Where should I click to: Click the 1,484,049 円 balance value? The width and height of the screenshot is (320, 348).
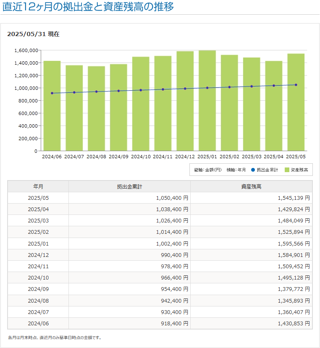pyautogui.click(x=294, y=221)
